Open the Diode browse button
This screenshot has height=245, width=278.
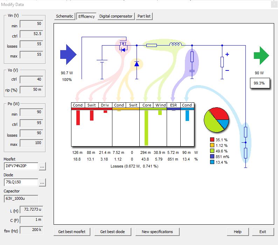pyautogui.click(x=42, y=182)
